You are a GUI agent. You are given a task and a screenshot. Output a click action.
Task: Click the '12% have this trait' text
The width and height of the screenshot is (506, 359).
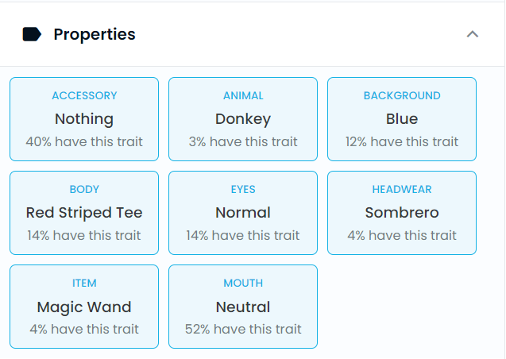(x=402, y=141)
